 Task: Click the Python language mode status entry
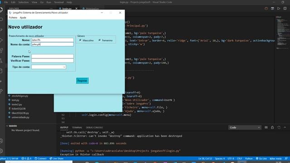pyautogui.click(x=249, y=158)
